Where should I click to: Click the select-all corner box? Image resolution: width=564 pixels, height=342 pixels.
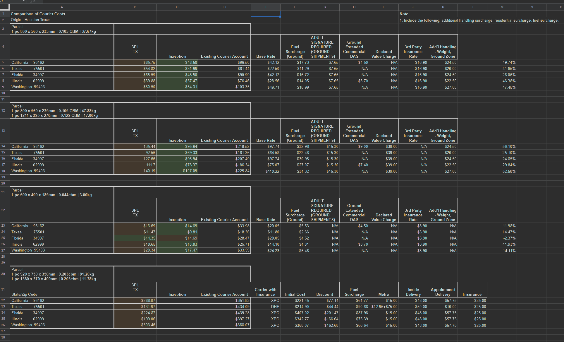tap(5, 7)
